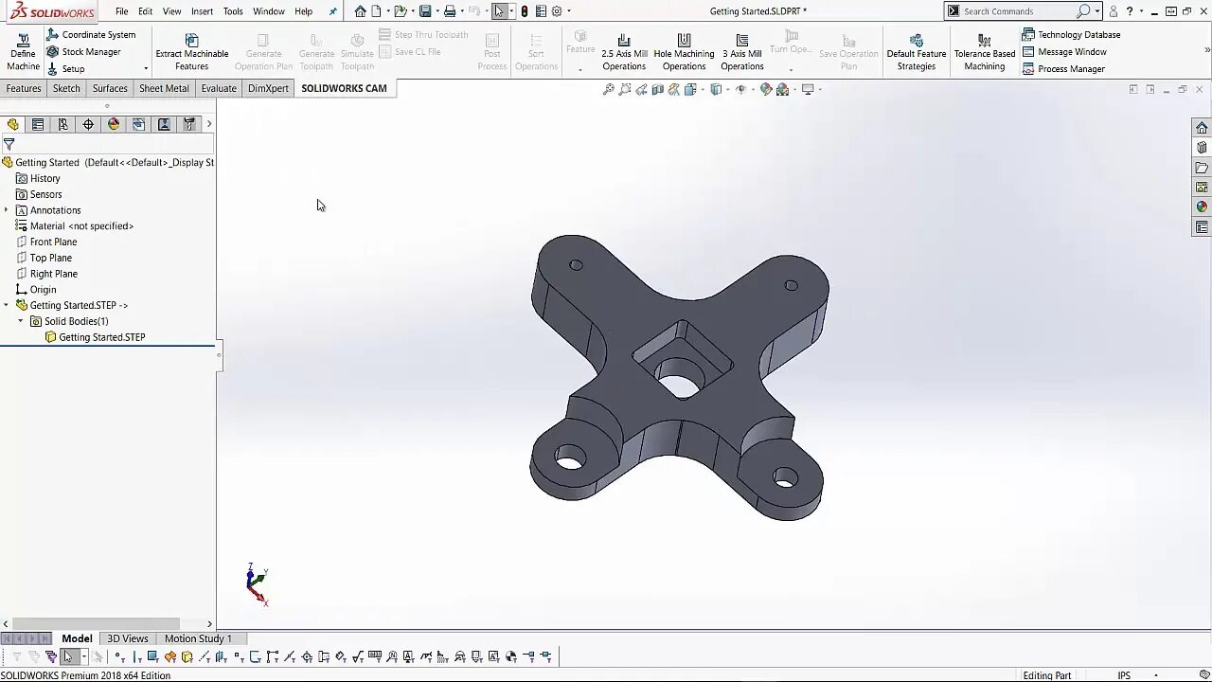Switch to the Features tab
Image resolution: width=1212 pixels, height=682 pixels.
click(23, 88)
